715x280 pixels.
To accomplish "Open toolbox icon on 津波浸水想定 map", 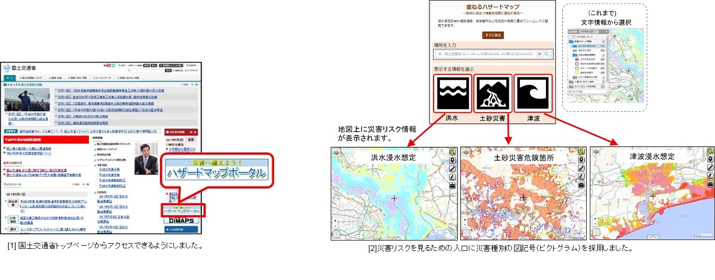I will pyautogui.click(x=710, y=184).
